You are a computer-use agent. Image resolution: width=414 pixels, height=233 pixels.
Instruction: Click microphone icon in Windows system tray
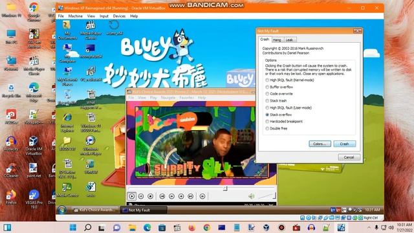376,227
